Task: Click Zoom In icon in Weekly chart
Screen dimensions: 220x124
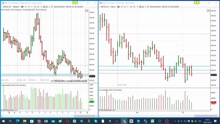Action: (29, 7)
